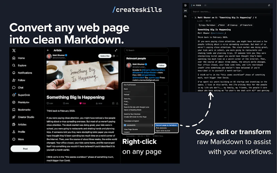This screenshot has width=277, height=173.
Task: Select the library icon in createskills sidebar
Action: [185, 16]
